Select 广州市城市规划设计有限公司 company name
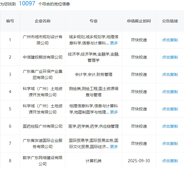 pyautogui.click(x=42, y=40)
